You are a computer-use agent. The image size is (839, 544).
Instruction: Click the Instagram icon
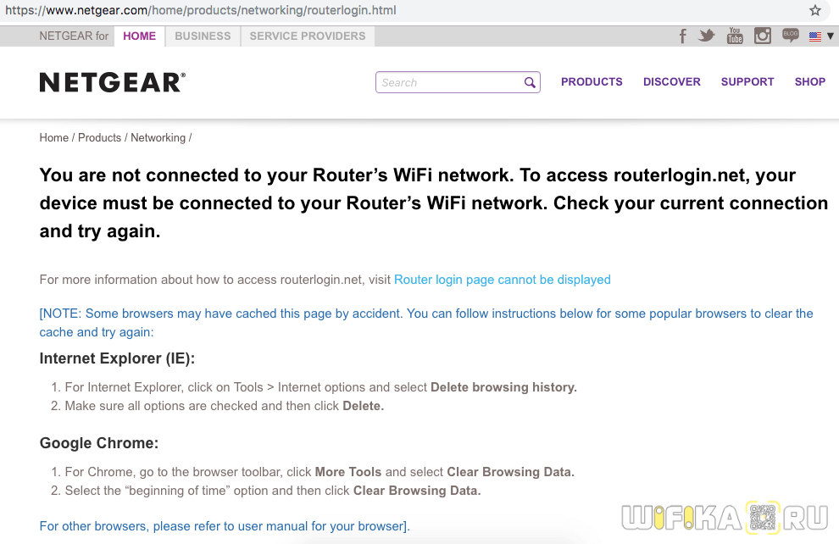[x=763, y=36]
